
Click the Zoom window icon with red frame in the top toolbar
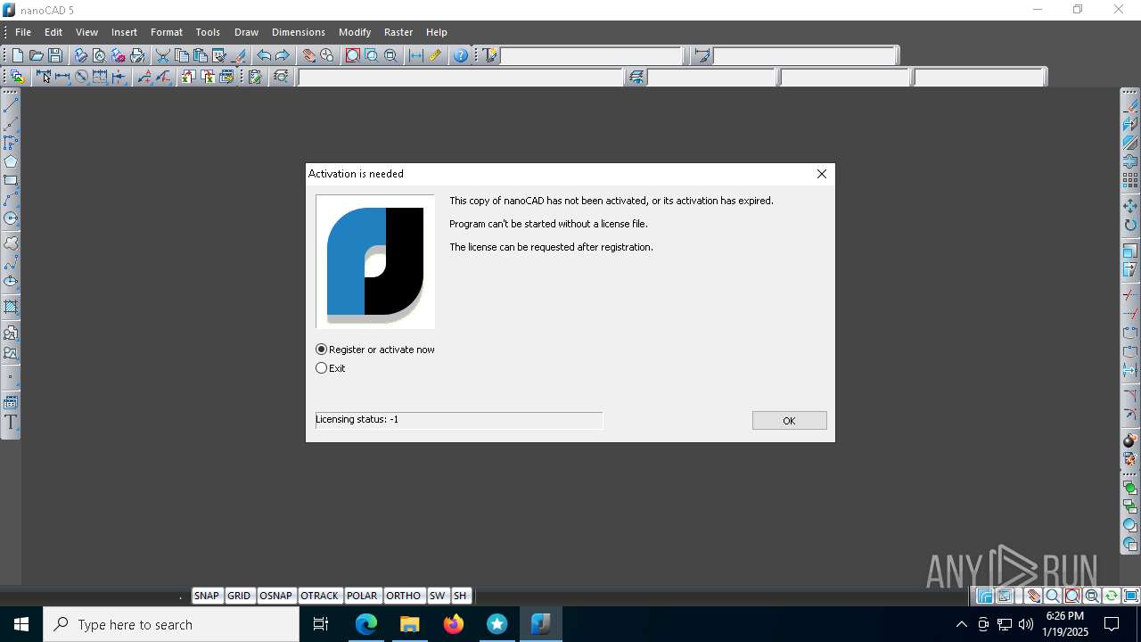pyautogui.click(x=352, y=55)
